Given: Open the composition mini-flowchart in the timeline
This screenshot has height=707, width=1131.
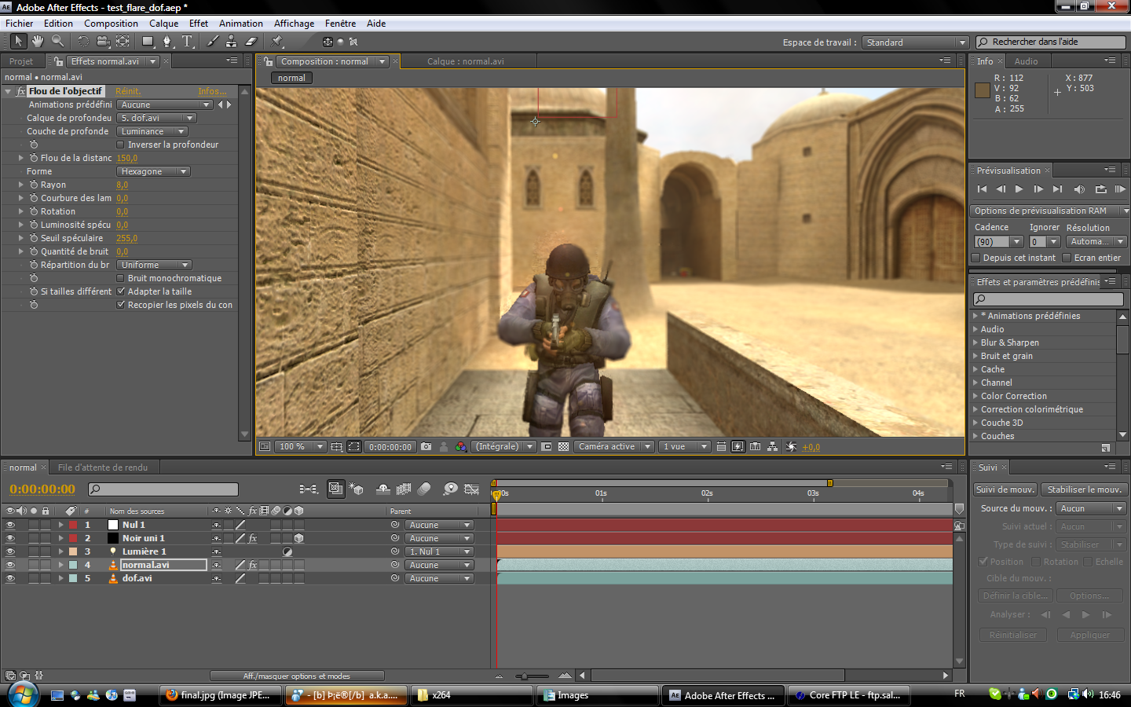Looking at the screenshot, I should [309, 489].
